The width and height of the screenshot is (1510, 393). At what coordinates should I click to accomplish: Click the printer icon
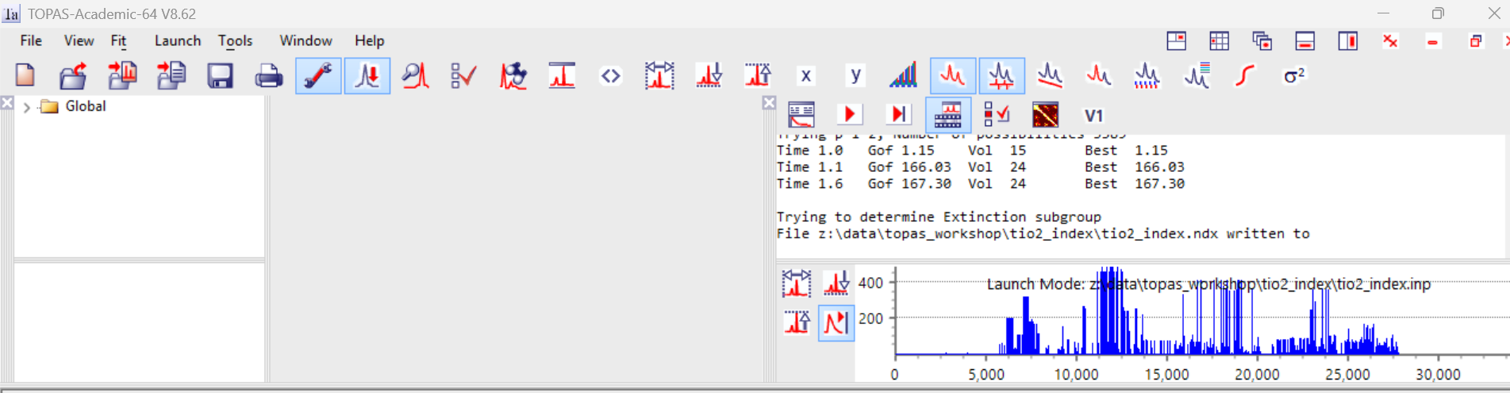[x=268, y=76]
